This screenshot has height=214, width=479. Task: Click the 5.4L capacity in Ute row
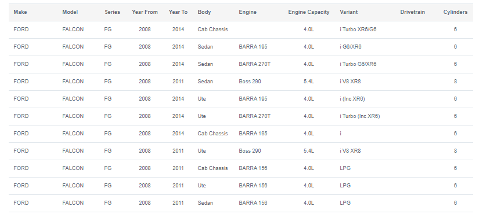point(308,151)
